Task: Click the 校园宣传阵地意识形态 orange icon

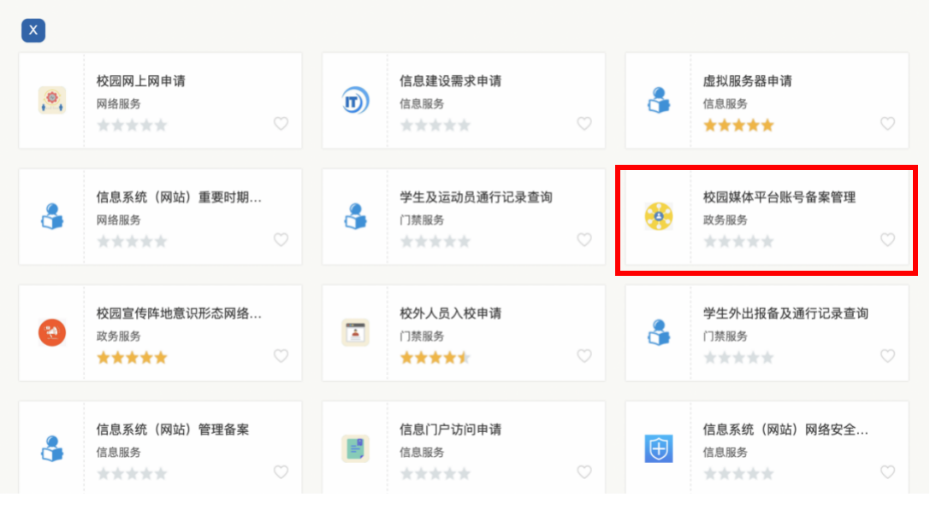Action: (x=52, y=332)
